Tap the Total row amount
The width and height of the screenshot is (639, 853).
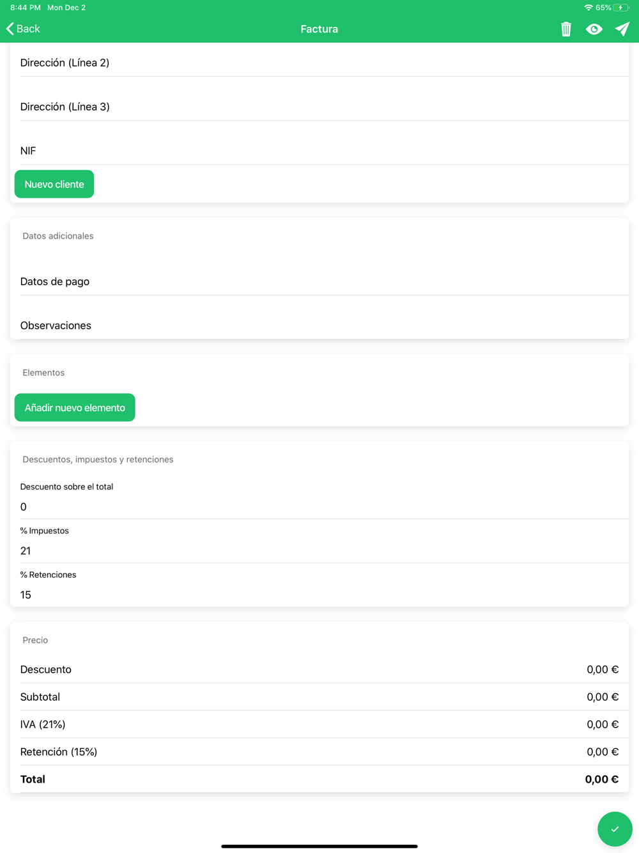tap(602, 779)
